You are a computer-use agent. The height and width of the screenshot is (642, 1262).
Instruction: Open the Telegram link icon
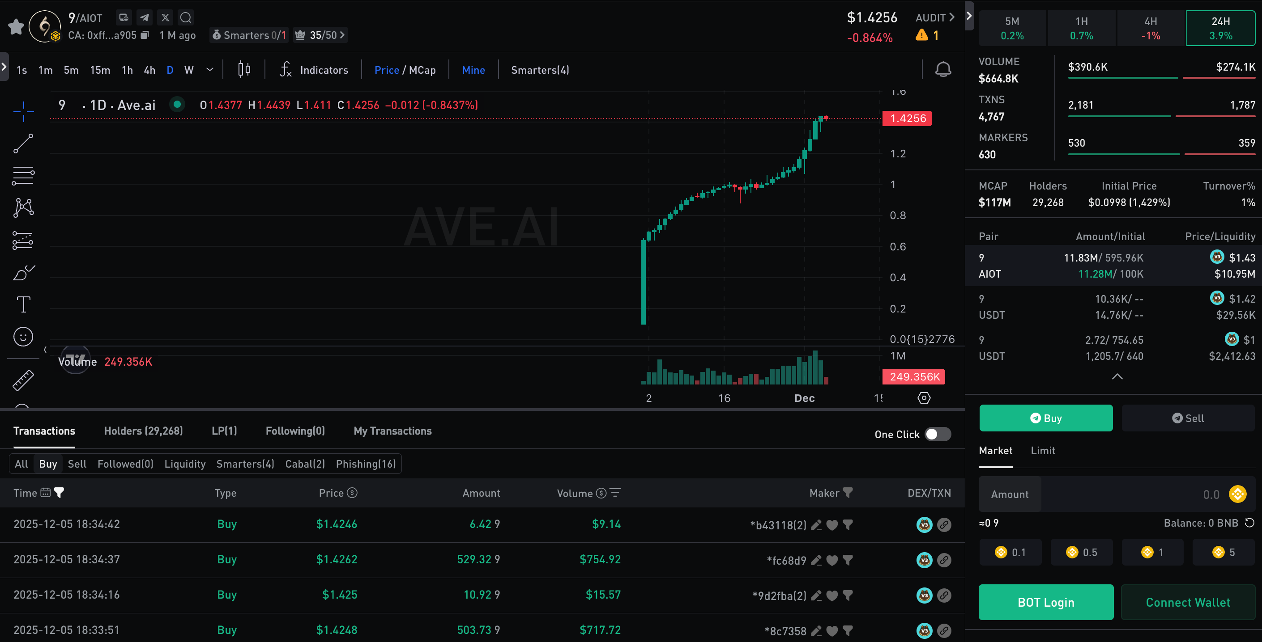[x=145, y=17]
